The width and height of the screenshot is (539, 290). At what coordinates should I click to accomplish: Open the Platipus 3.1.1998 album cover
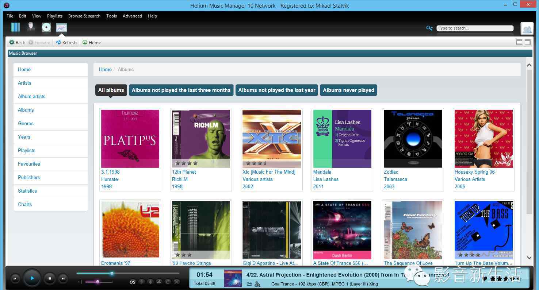click(130, 139)
